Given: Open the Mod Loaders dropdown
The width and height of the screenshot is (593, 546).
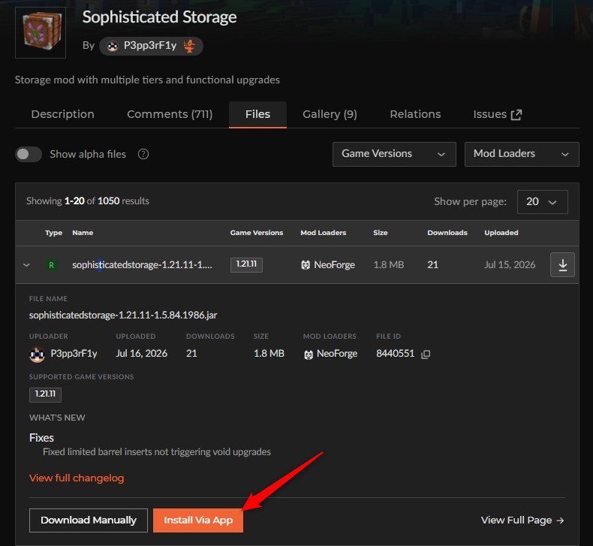Looking at the screenshot, I should (x=522, y=154).
